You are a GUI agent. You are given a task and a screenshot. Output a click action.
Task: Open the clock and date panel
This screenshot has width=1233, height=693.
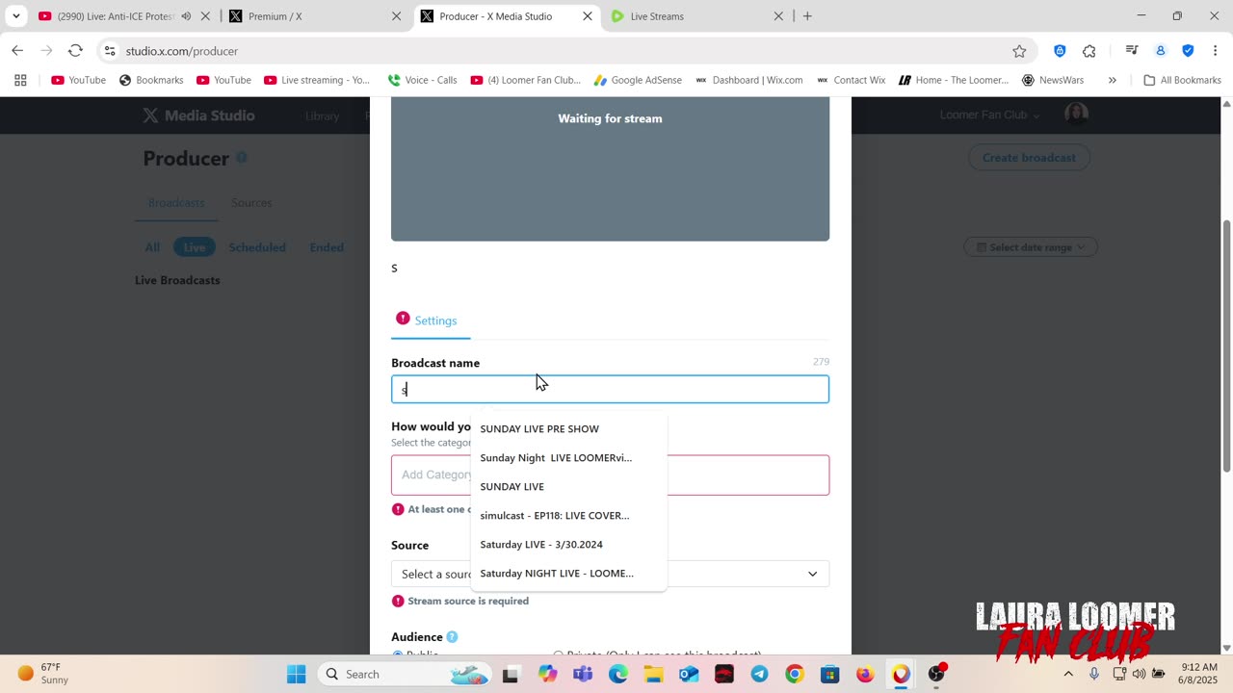[x=1198, y=674]
